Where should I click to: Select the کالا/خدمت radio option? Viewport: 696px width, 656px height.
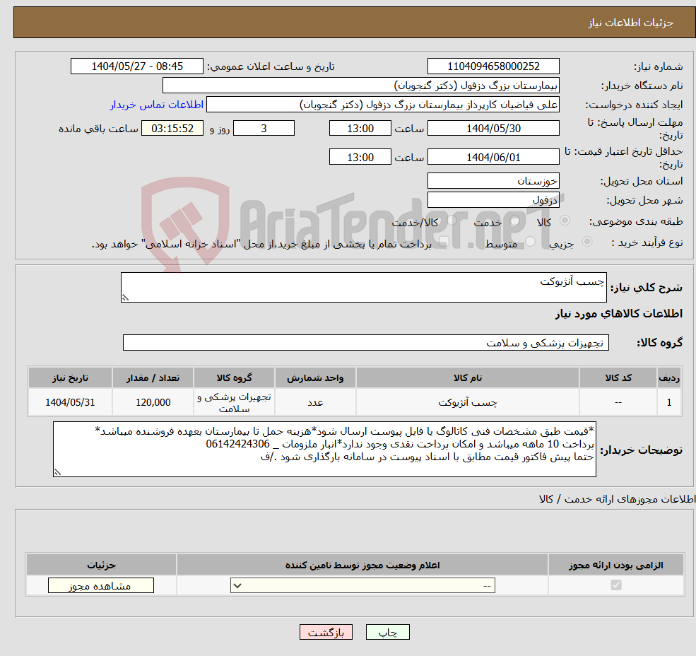[x=450, y=220]
